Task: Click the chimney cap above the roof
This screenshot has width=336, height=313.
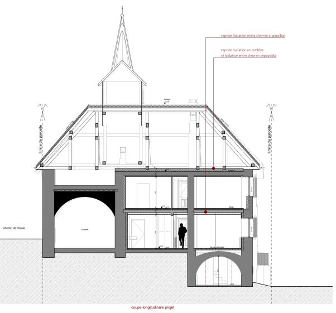Action: tap(193, 102)
